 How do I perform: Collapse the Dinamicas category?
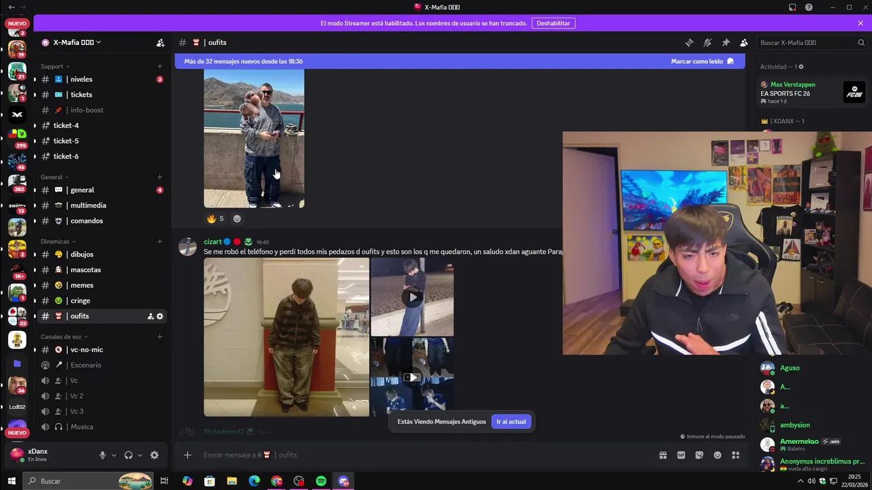point(58,242)
